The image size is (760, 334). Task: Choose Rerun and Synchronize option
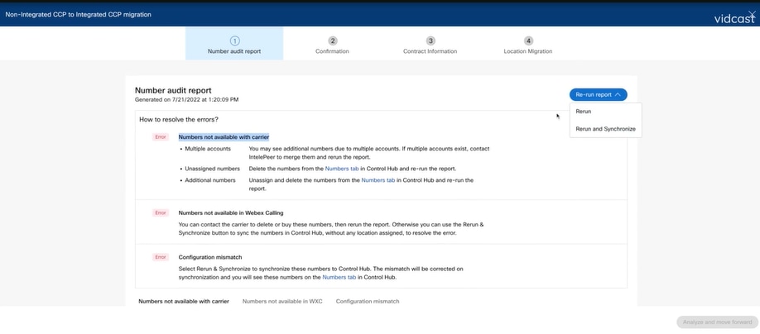point(605,129)
